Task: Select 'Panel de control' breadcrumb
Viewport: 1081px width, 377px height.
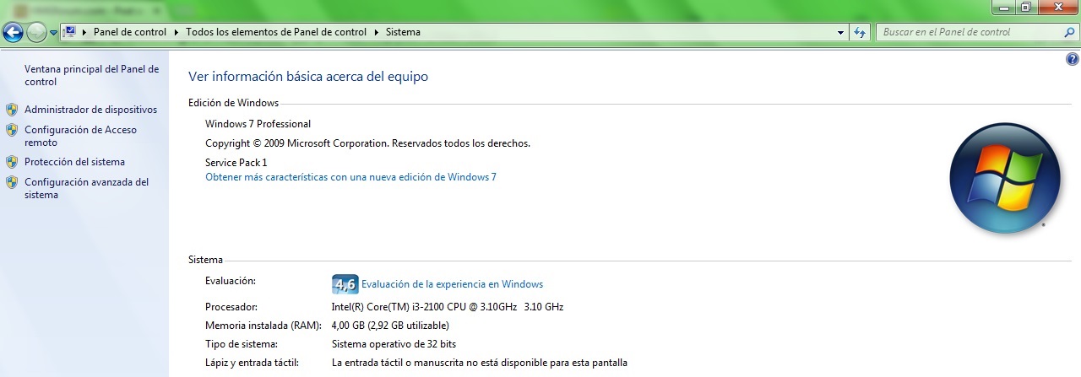Action: pyautogui.click(x=130, y=32)
